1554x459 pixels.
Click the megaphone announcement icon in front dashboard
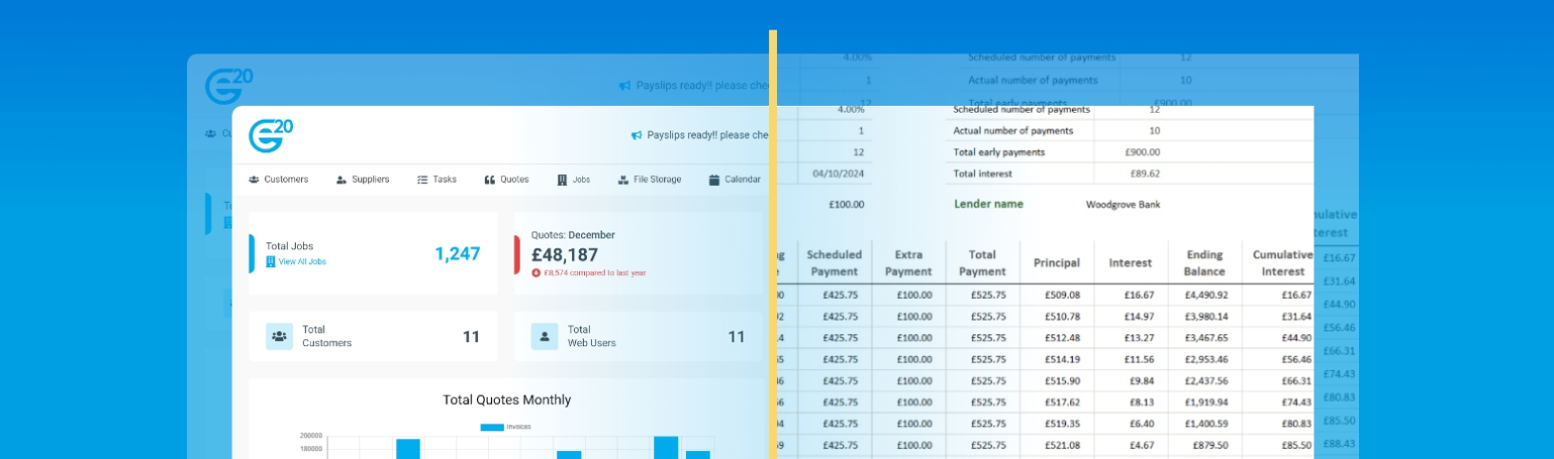636,136
